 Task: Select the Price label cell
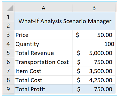44,35
